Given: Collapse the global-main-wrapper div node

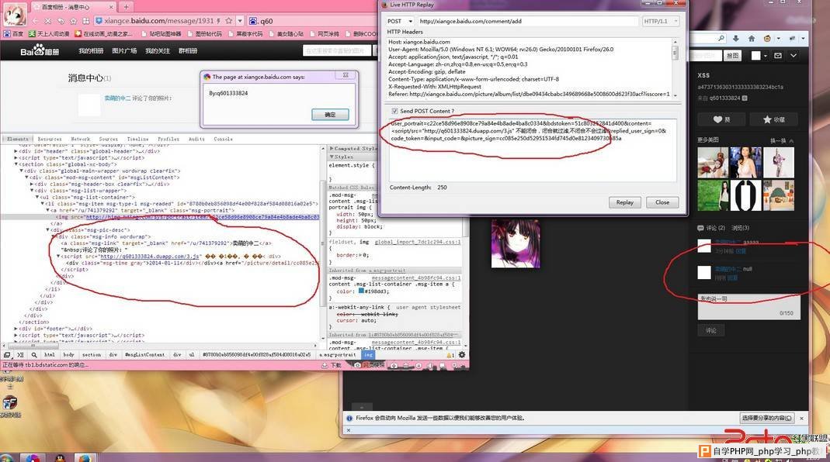Looking at the screenshot, I should [x=21, y=171].
